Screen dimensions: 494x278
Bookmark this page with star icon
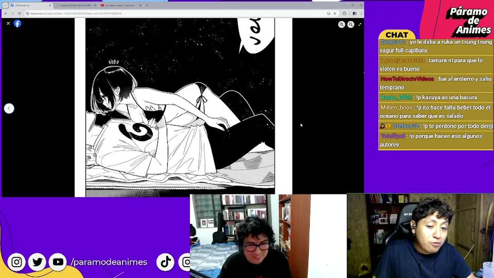point(335,13)
